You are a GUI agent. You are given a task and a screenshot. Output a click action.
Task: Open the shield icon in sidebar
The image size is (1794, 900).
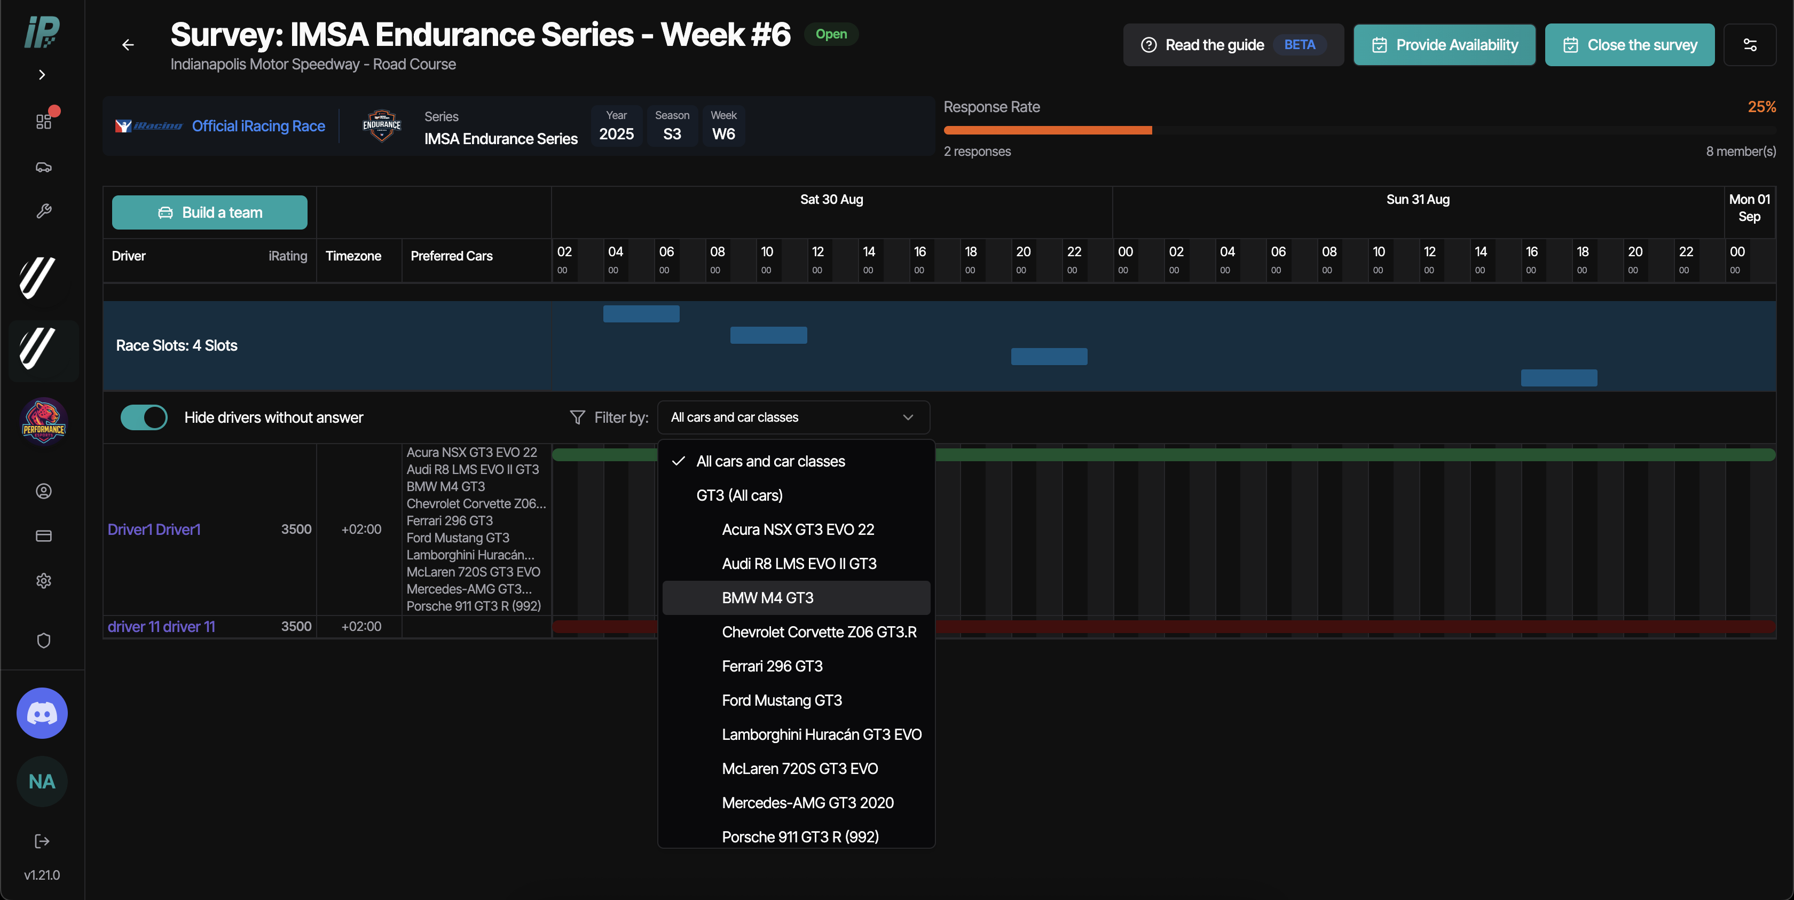44,641
